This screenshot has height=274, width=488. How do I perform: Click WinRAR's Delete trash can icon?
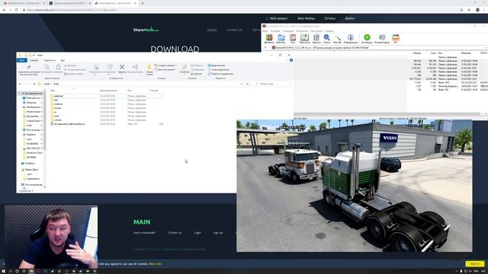(x=316, y=38)
